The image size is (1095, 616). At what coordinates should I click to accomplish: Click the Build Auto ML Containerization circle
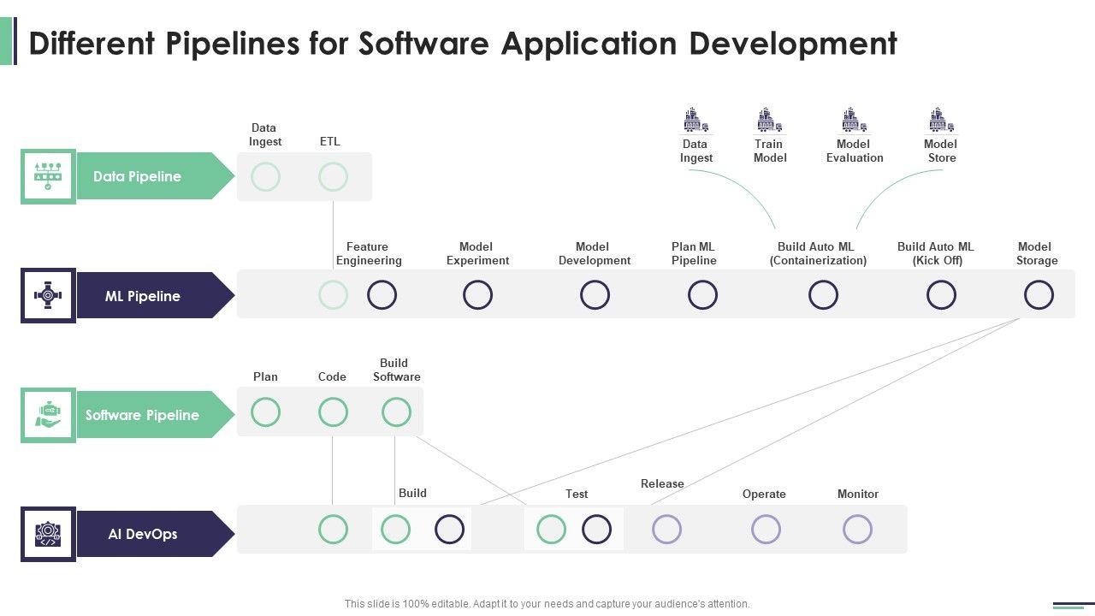tap(823, 295)
